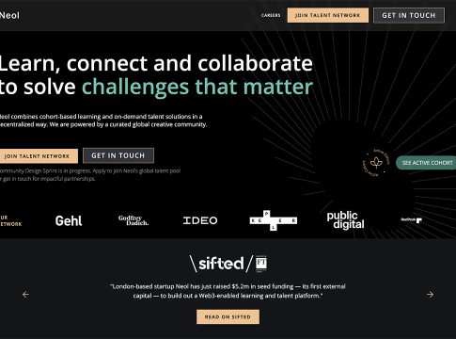Select the IDEO logo
Screen dimensions: 456x339
tap(200, 220)
